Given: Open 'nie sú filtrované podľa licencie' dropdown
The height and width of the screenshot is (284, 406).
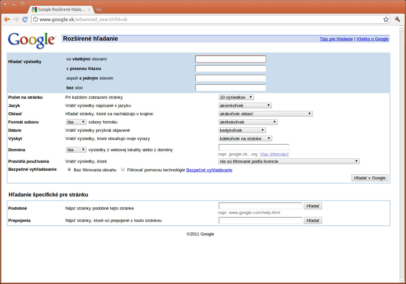Looking at the screenshot, I should tap(289, 161).
